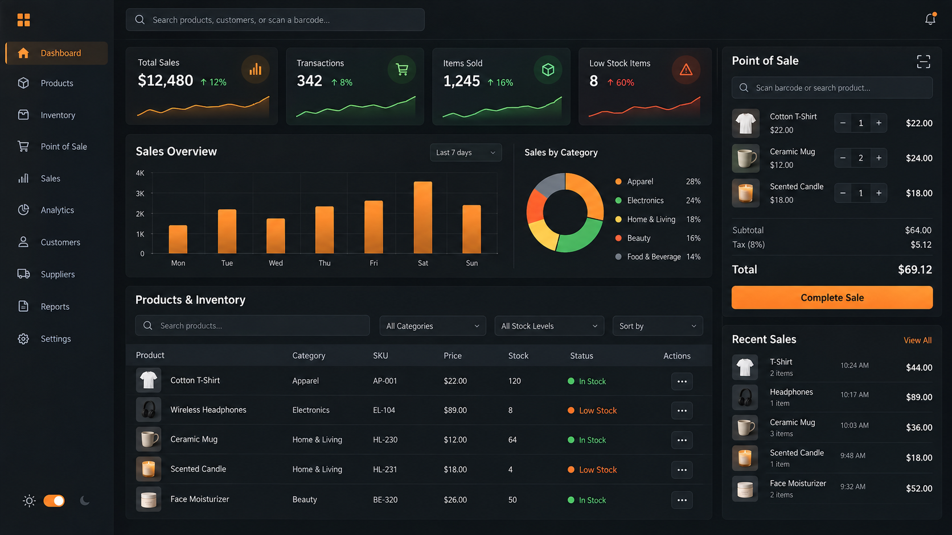Image resolution: width=952 pixels, height=535 pixels.
Task: Click the moon dark-mode icon
Action: 84,500
